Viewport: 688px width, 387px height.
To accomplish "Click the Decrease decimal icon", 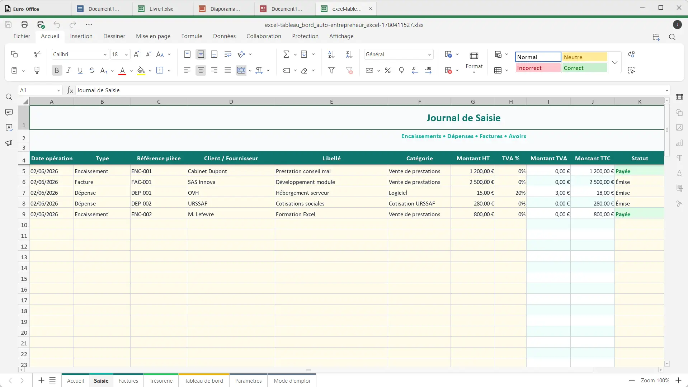I will pyautogui.click(x=415, y=70).
